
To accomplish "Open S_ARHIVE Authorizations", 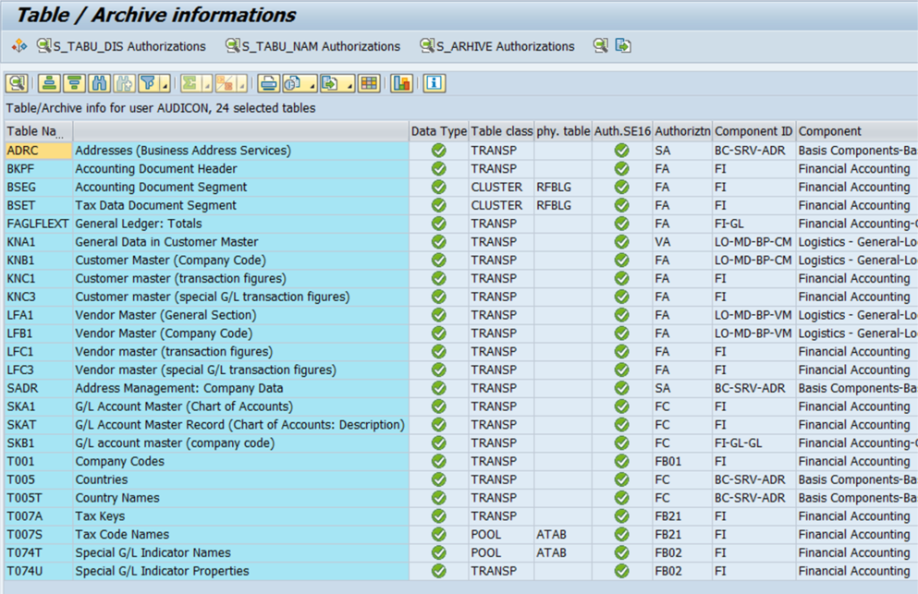I will click(x=497, y=46).
